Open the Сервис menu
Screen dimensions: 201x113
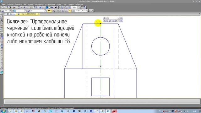click(59, 4)
